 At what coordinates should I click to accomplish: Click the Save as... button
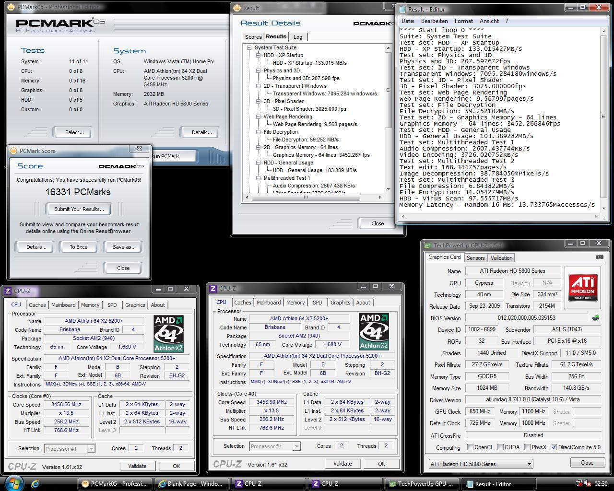click(x=124, y=247)
